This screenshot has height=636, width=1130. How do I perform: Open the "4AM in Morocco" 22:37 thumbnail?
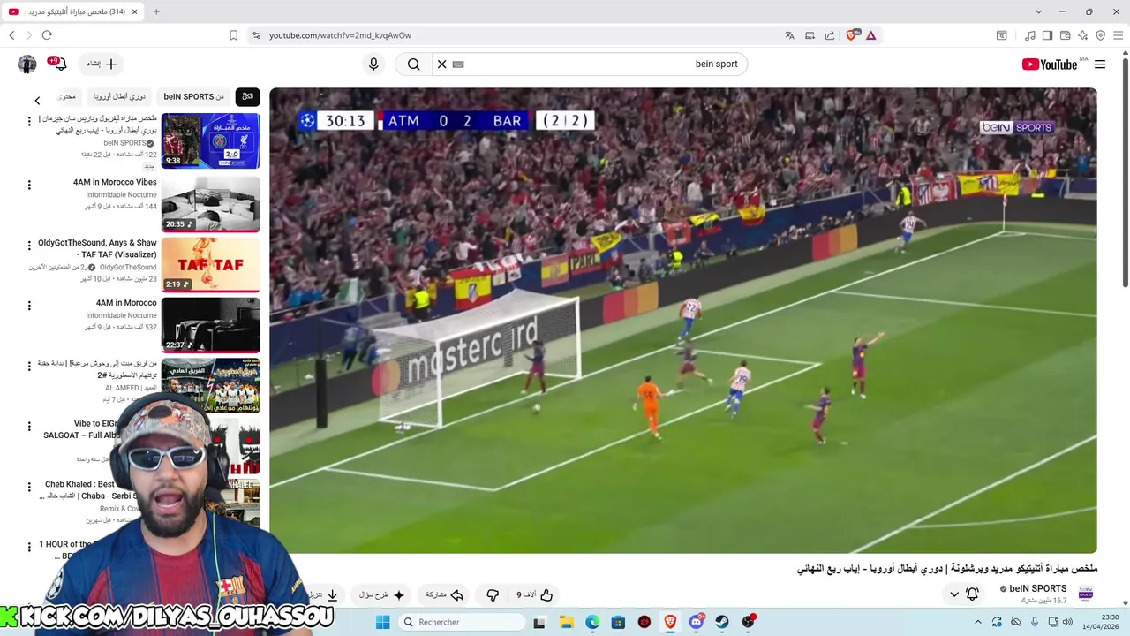[x=210, y=324]
